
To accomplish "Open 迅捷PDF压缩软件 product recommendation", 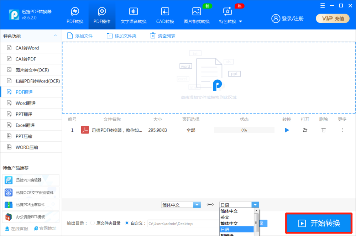I will 31,205.
